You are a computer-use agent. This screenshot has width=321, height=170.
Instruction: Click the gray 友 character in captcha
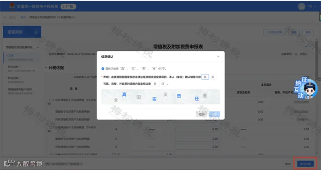coord(166,94)
